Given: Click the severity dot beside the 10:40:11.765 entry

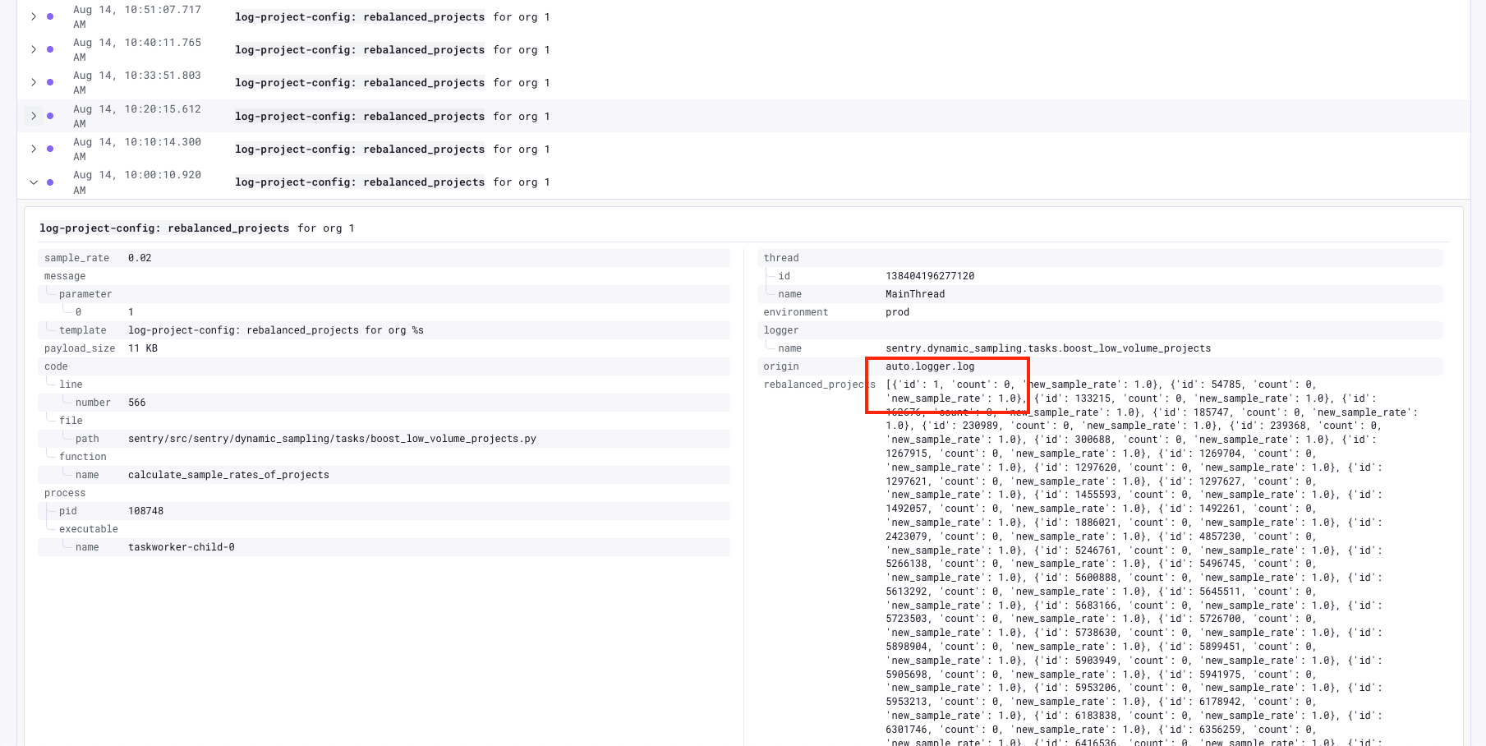Looking at the screenshot, I should [x=50, y=49].
